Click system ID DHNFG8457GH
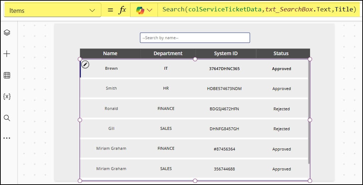The image size is (363, 185). [224, 129]
